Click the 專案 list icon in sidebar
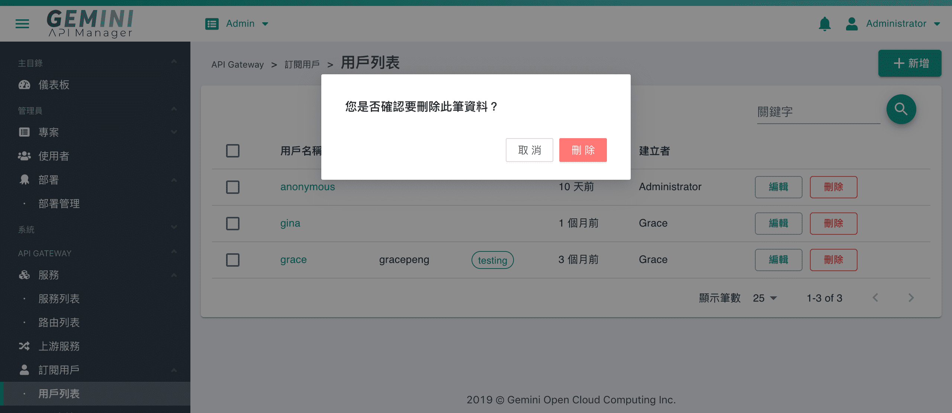 (24, 132)
